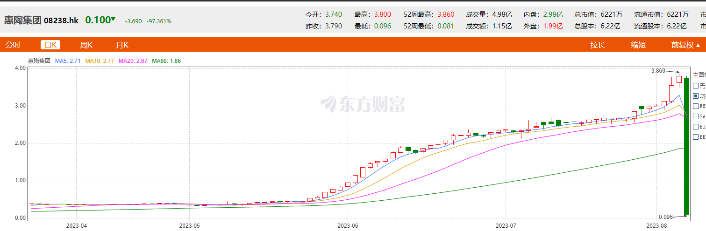Image resolution: width=706 pixels, height=231 pixels.
Task: Check the 无 indicator checkbox
Action: (696, 86)
